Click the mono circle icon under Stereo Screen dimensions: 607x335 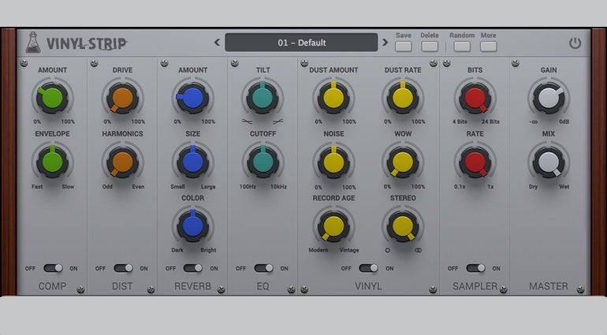[x=387, y=250]
